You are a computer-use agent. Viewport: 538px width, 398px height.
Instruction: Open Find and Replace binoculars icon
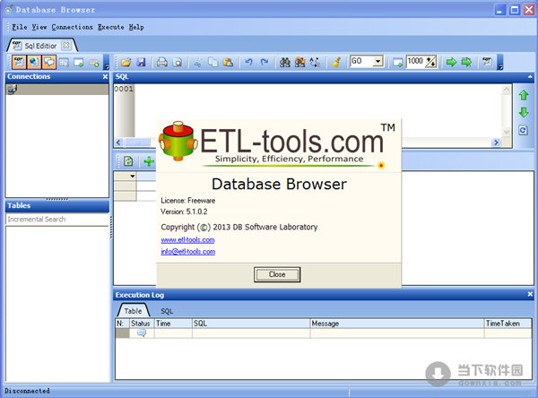pyautogui.click(x=299, y=62)
